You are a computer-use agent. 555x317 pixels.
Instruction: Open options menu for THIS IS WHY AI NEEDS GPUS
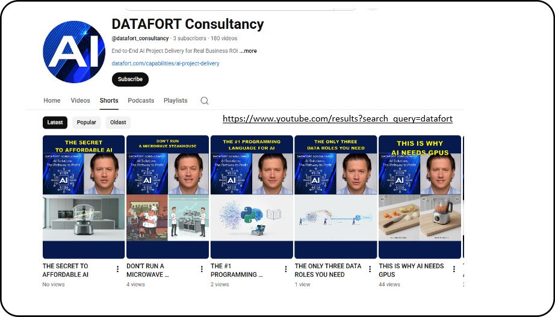(x=454, y=269)
